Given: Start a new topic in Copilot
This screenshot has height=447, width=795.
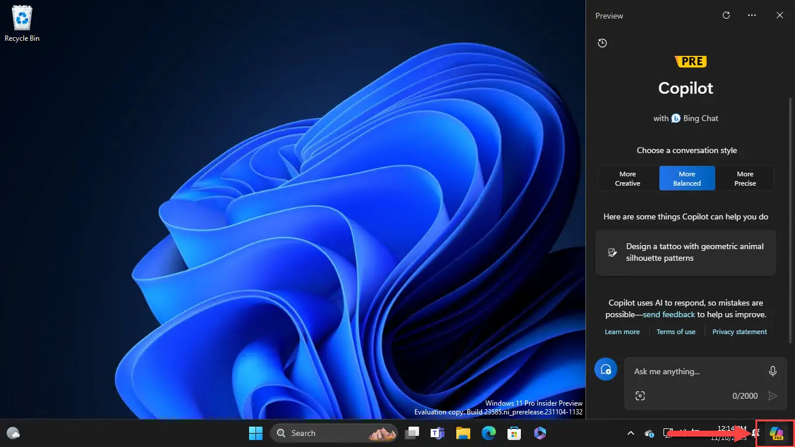Looking at the screenshot, I should [x=606, y=370].
